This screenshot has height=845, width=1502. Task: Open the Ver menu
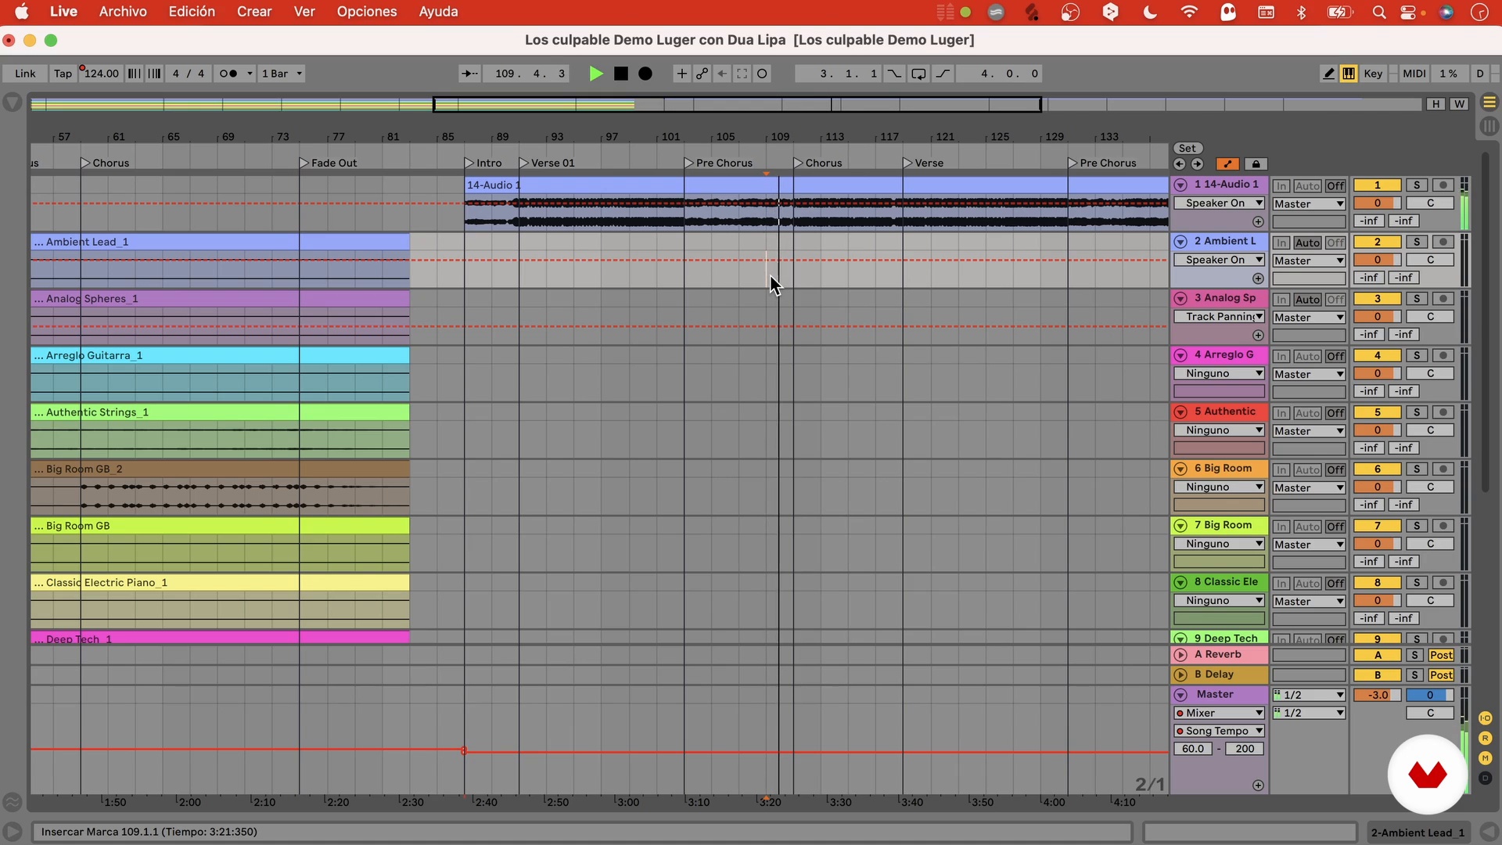(304, 12)
